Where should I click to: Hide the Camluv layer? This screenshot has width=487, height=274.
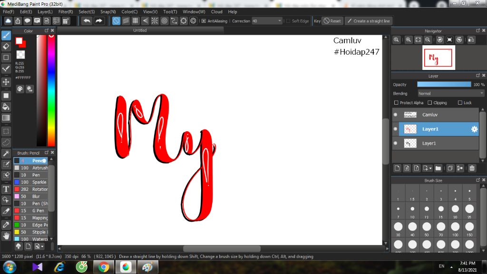(395, 115)
